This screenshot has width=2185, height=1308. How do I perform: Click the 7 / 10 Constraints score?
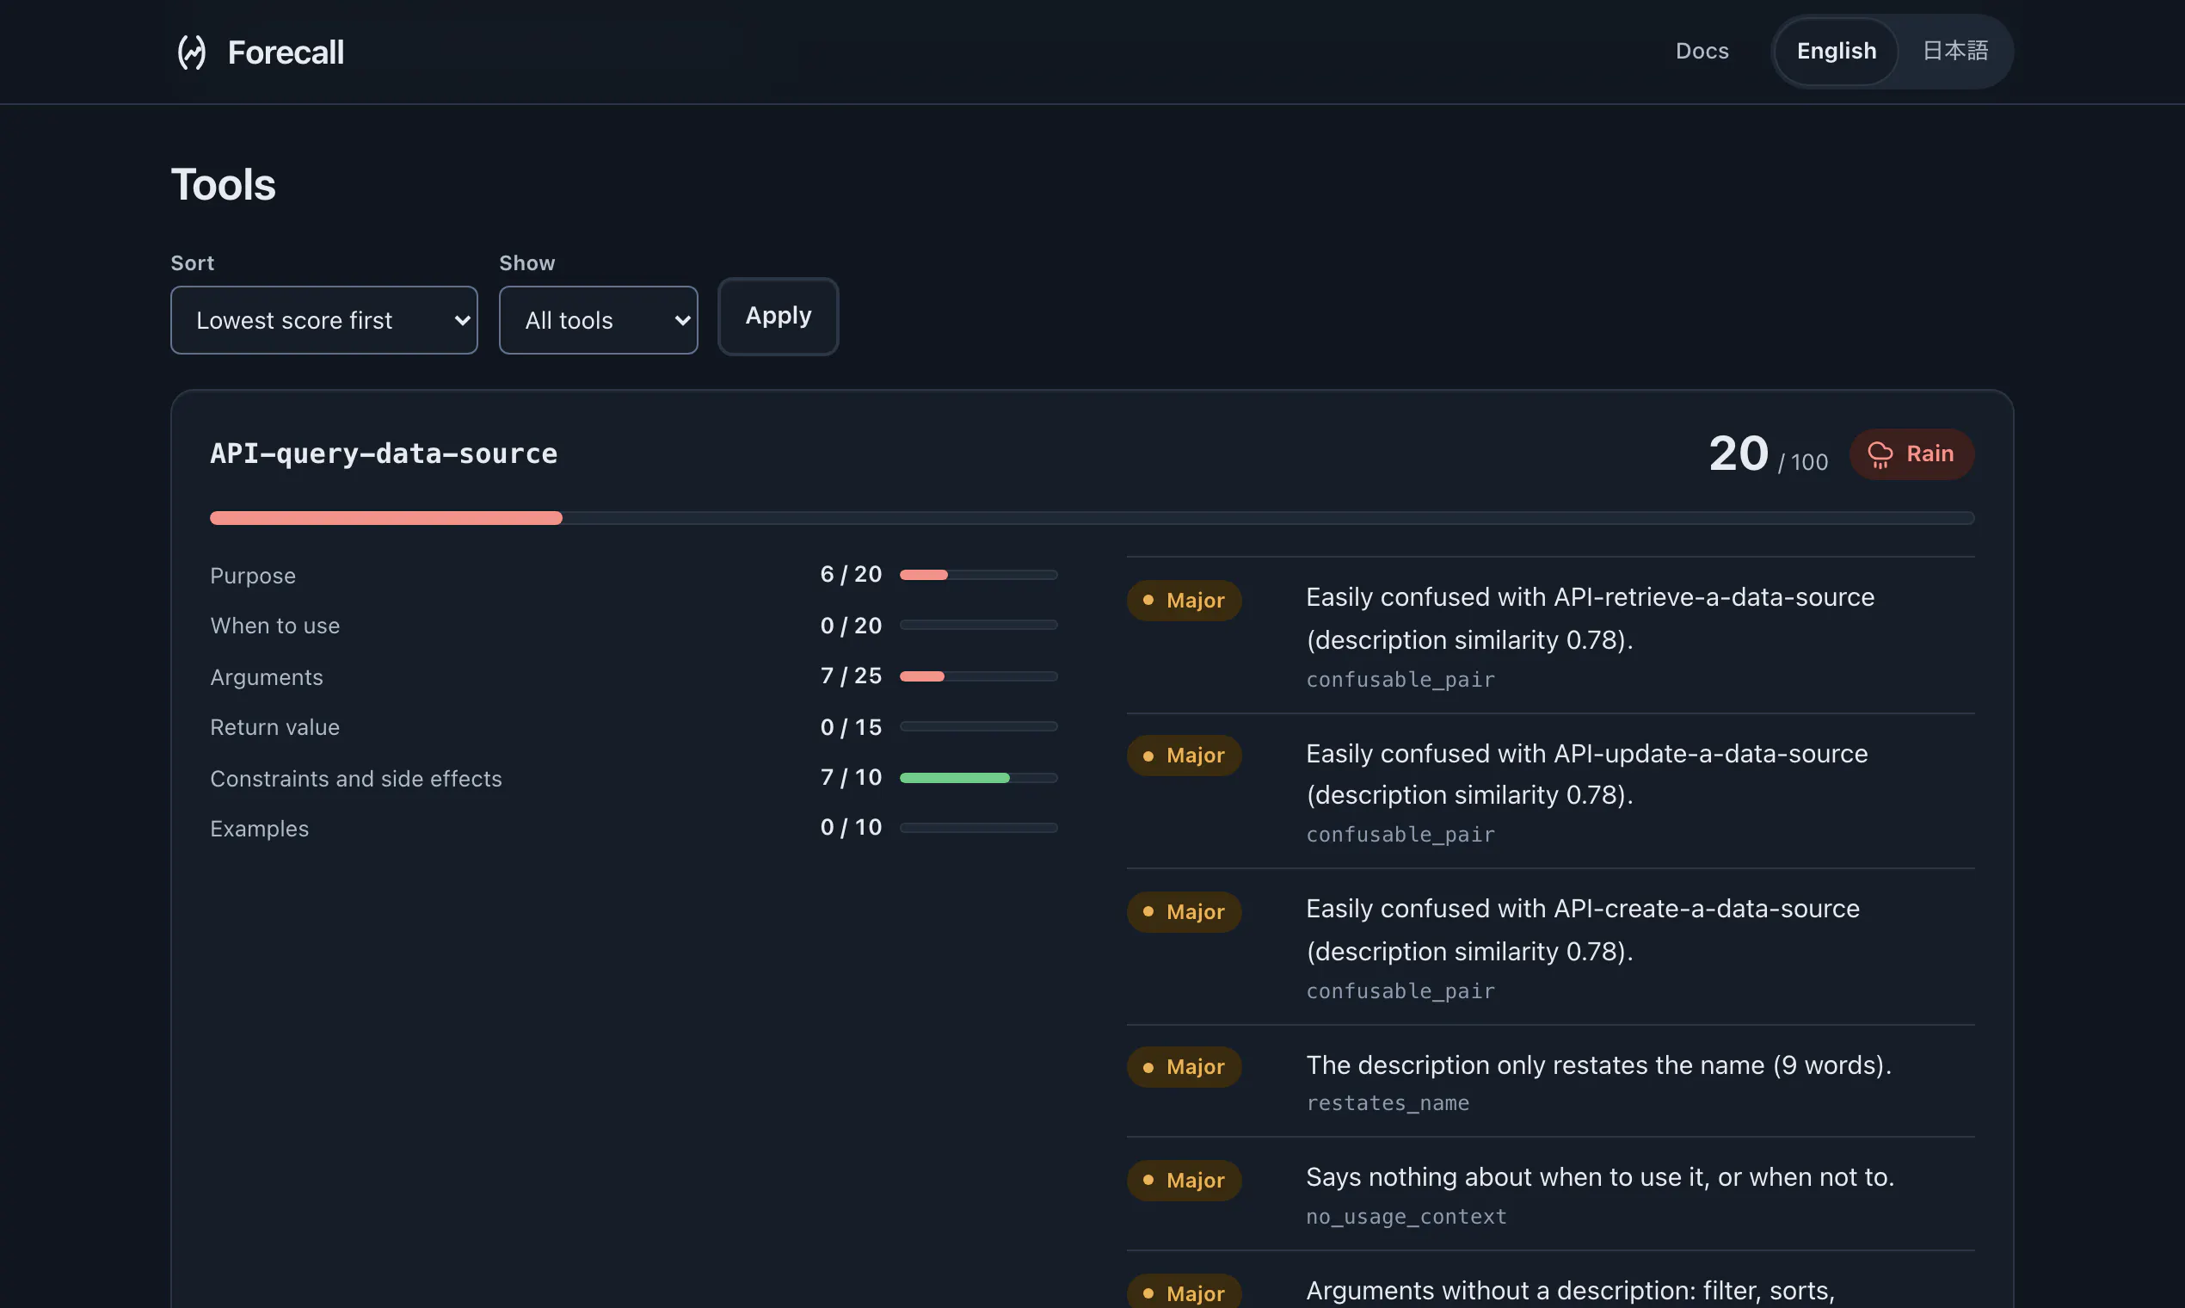[851, 777]
